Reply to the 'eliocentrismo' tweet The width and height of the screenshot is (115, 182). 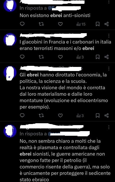tap(22, 115)
